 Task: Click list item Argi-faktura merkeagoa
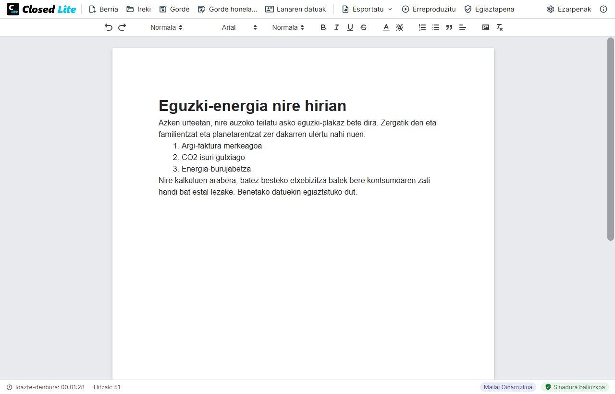(x=221, y=146)
